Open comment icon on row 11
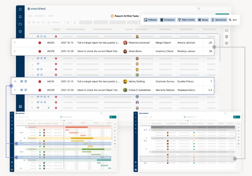 26,90
